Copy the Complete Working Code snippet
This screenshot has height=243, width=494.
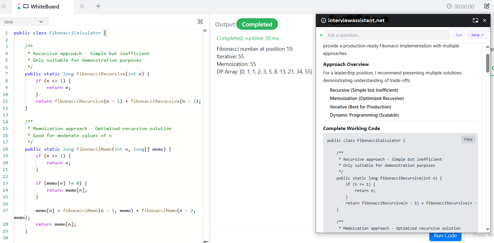[x=468, y=139]
